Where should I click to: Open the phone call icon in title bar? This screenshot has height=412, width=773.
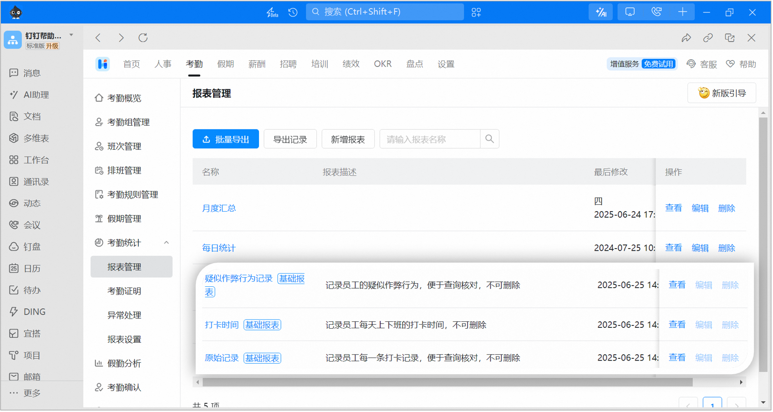tap(656, 12)
